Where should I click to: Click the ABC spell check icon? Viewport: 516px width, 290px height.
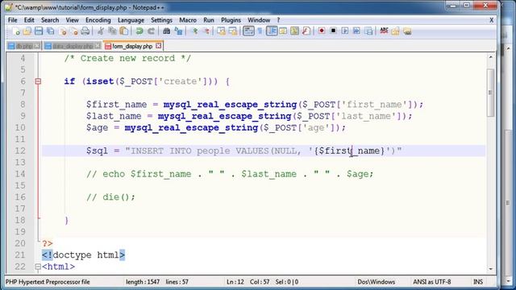(384, 31)
